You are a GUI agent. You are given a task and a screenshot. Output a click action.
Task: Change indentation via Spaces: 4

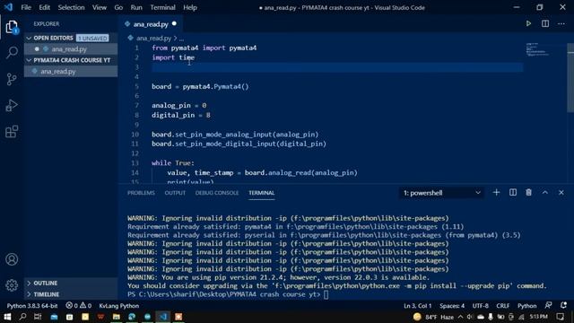pos(452,305)
